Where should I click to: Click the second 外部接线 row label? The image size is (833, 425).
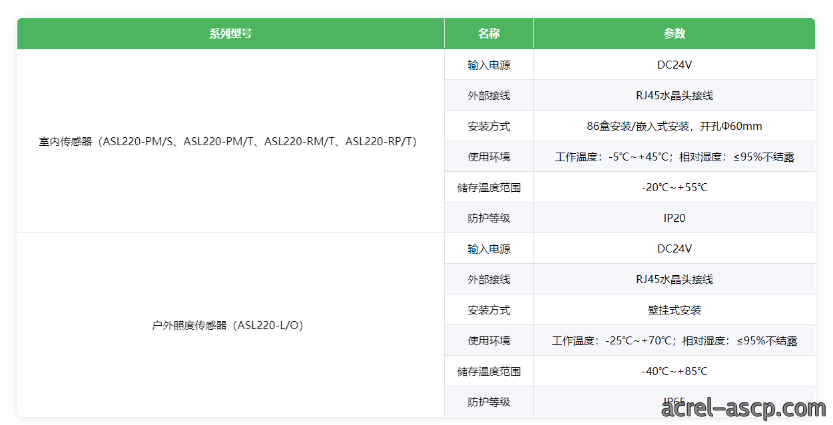point(489,279)
